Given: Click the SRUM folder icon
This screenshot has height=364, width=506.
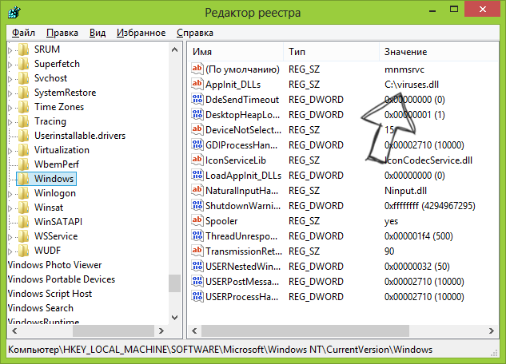Looking at the screenshot, I should (x=23, y=49).
